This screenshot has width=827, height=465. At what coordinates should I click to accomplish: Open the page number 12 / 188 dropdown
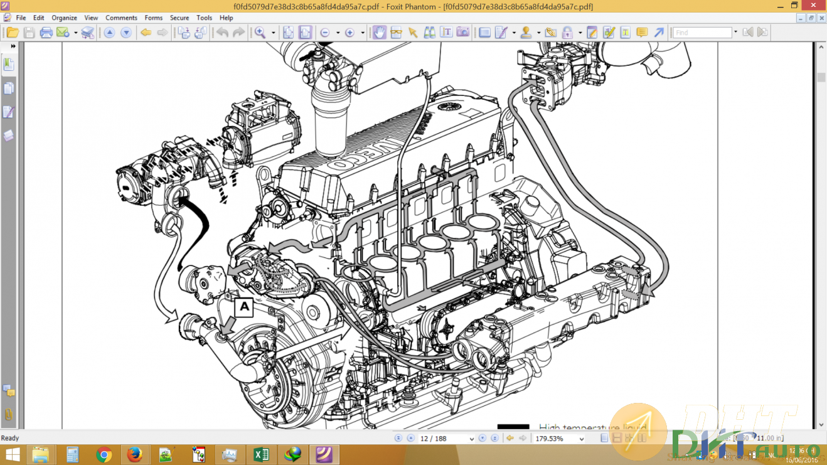471,439
